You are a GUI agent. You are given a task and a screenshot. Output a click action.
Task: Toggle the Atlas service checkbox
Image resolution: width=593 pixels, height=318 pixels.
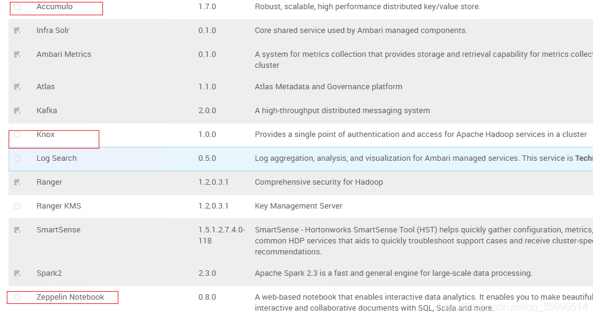[x=17, y=87]
